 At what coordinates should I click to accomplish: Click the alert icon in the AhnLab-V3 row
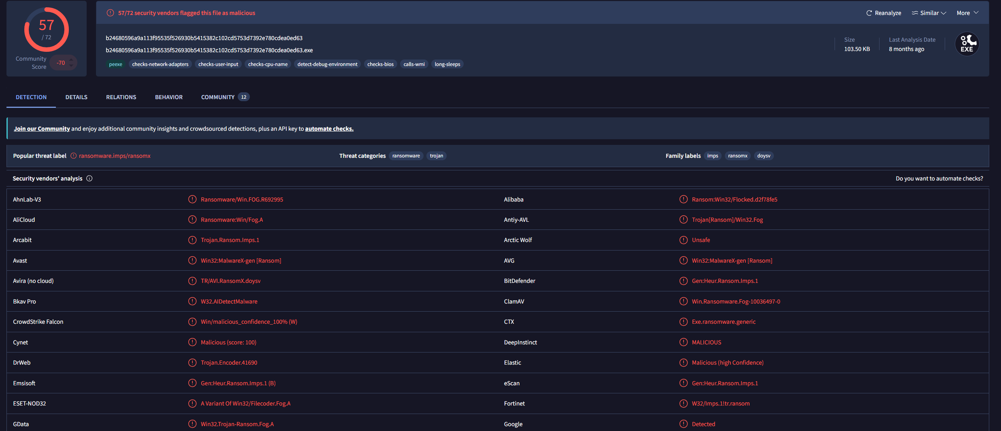click(x=192, y=199)
